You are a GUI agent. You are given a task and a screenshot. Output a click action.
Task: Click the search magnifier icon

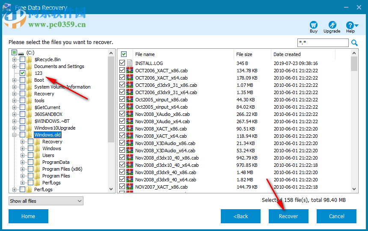click(354, 43)
